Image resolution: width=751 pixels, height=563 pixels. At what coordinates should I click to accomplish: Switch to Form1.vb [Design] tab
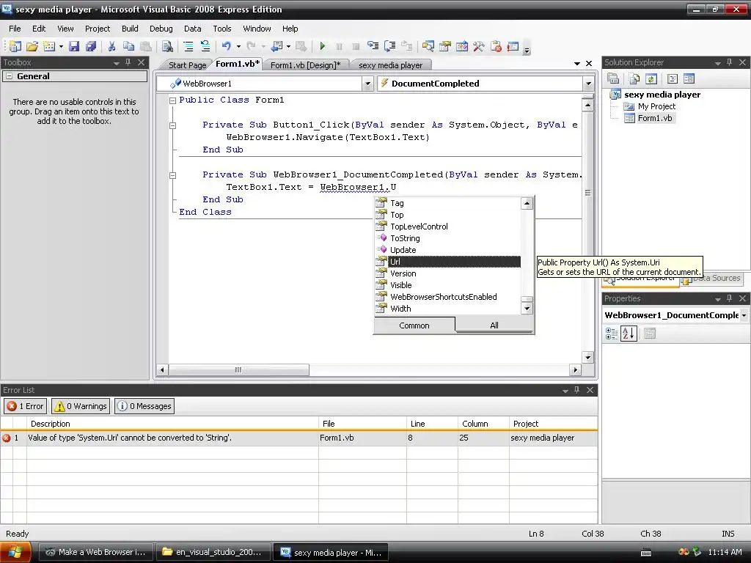[305, 65]
